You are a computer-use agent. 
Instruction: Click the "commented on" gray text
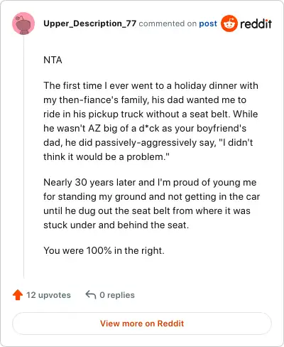click(168, 23)
